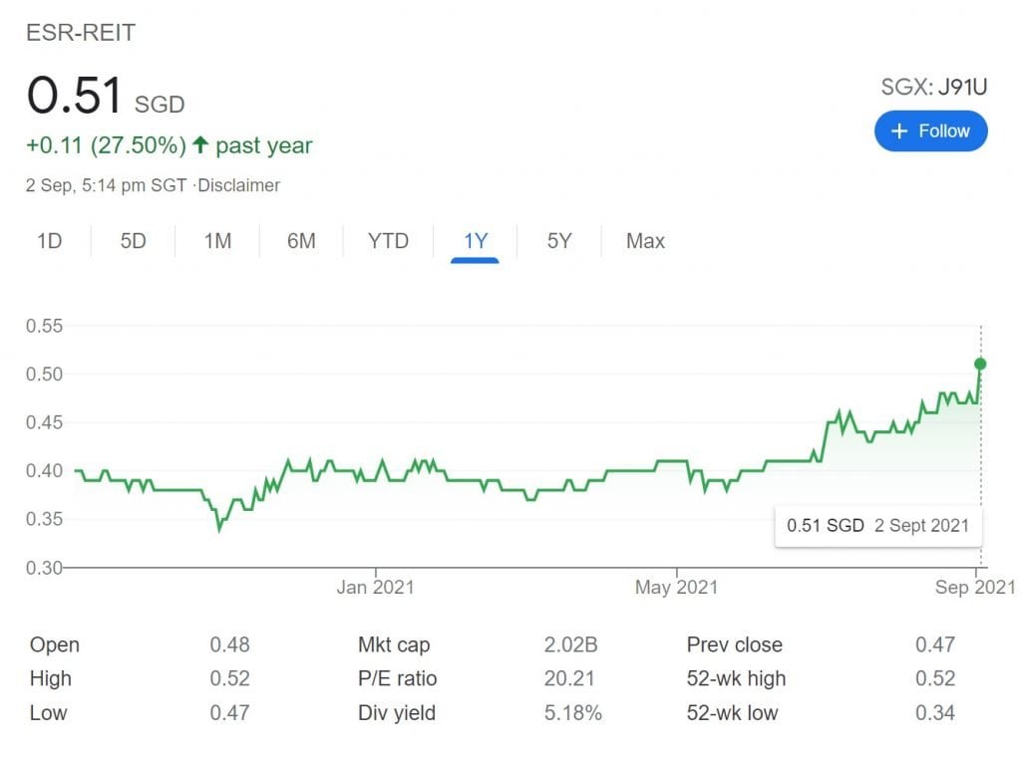Click the 2 Sep, 5:14 pm SGT timestamp

(106, 185)
